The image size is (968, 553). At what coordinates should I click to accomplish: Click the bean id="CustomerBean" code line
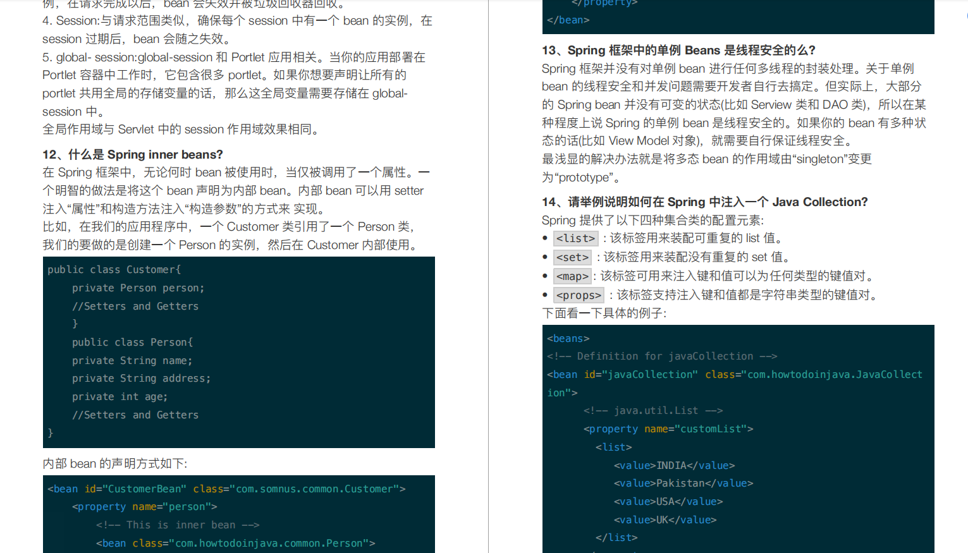click(226, 489)
